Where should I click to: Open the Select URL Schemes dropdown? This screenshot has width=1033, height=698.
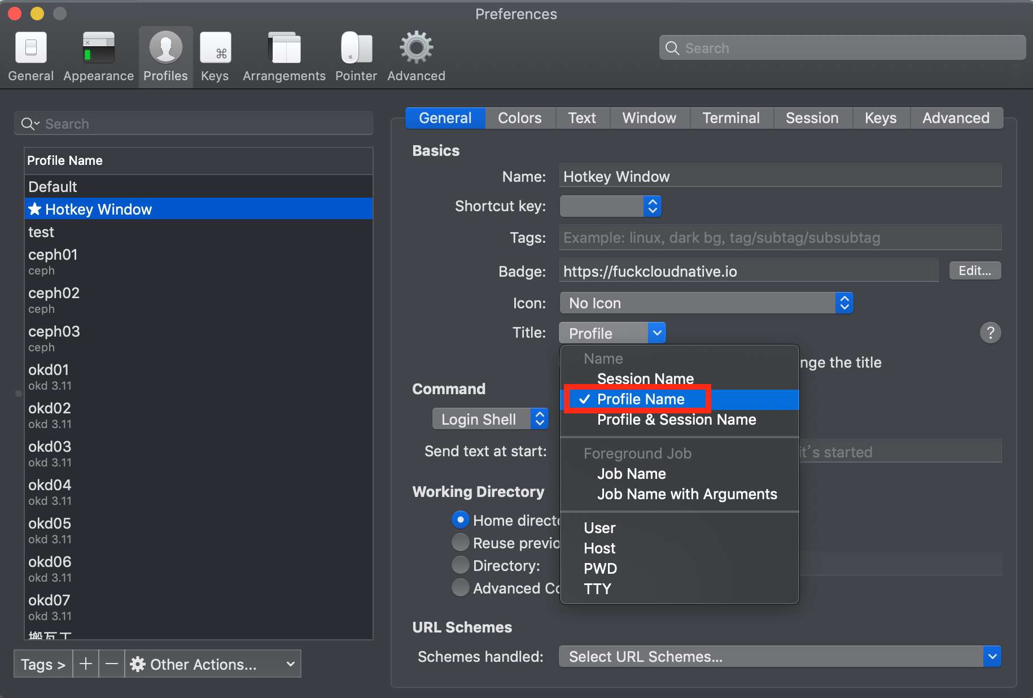coord(780,656)
